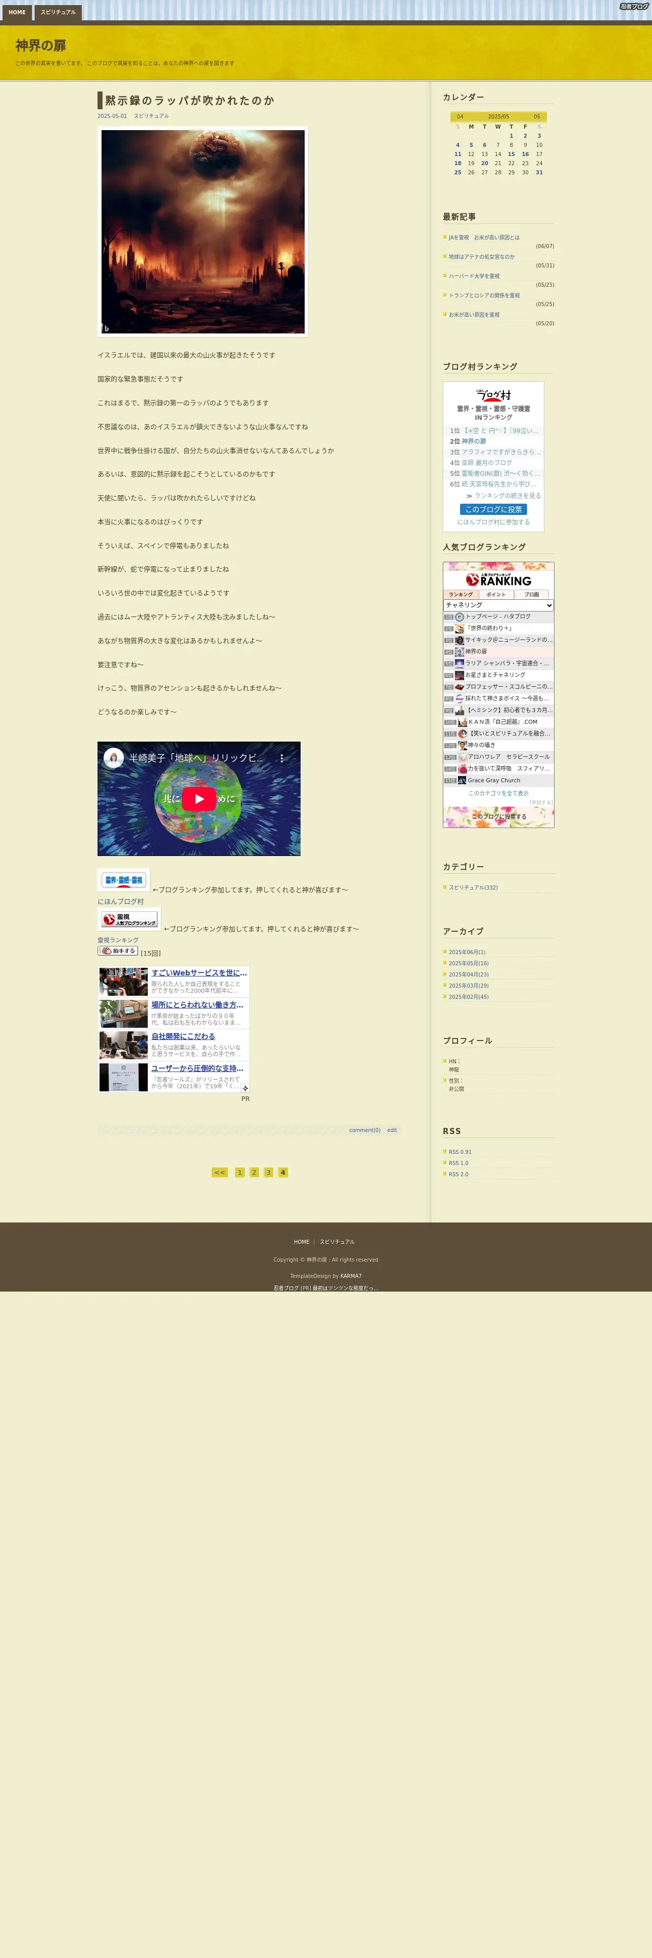
Task: Click the スピリチュアル tab in top navigation
Action: [x=58, y=13]
